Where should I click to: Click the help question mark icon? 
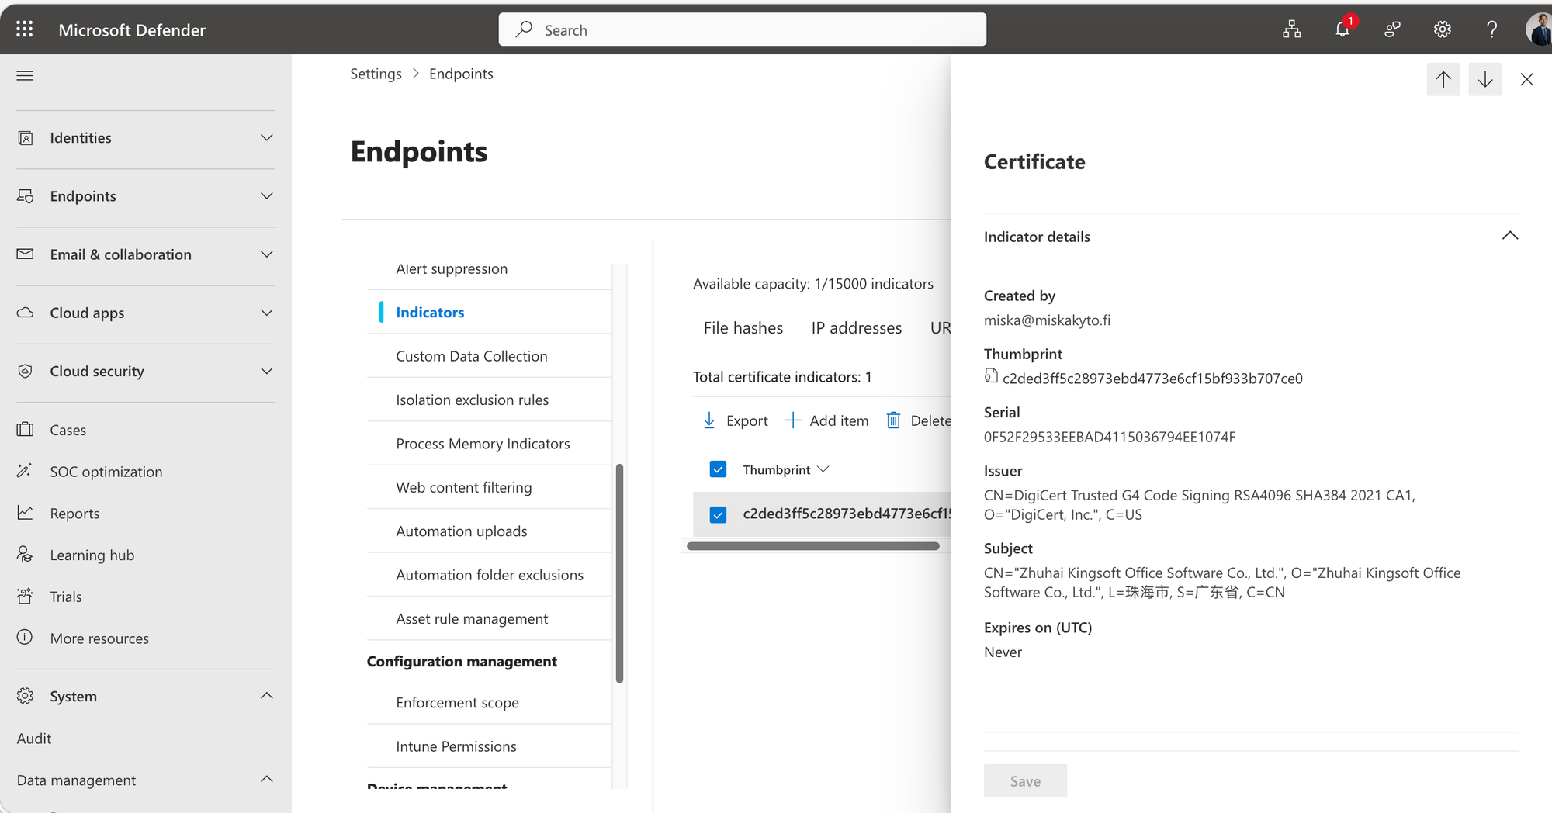(x=1491, y=29)
